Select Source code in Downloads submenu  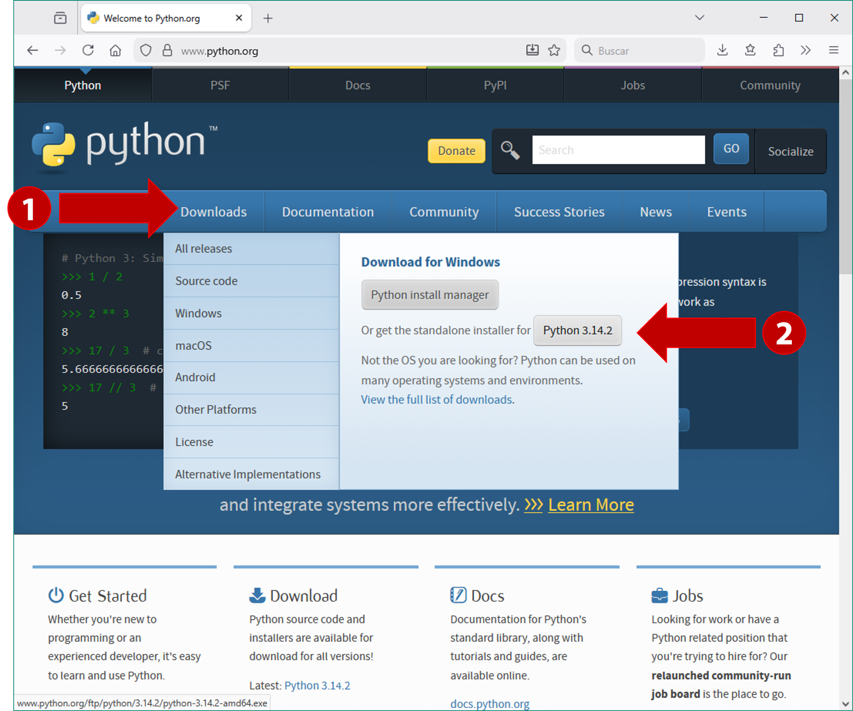(x=251, y=281)
